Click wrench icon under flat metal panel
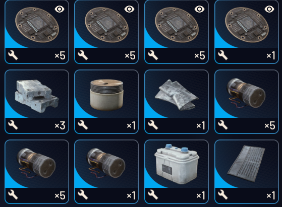 pyautogui.click(x=223, y=195)
